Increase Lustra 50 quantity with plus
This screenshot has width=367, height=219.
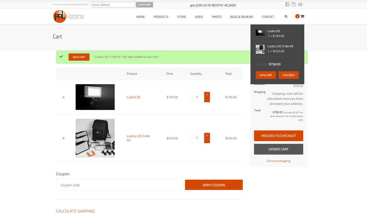207,94
